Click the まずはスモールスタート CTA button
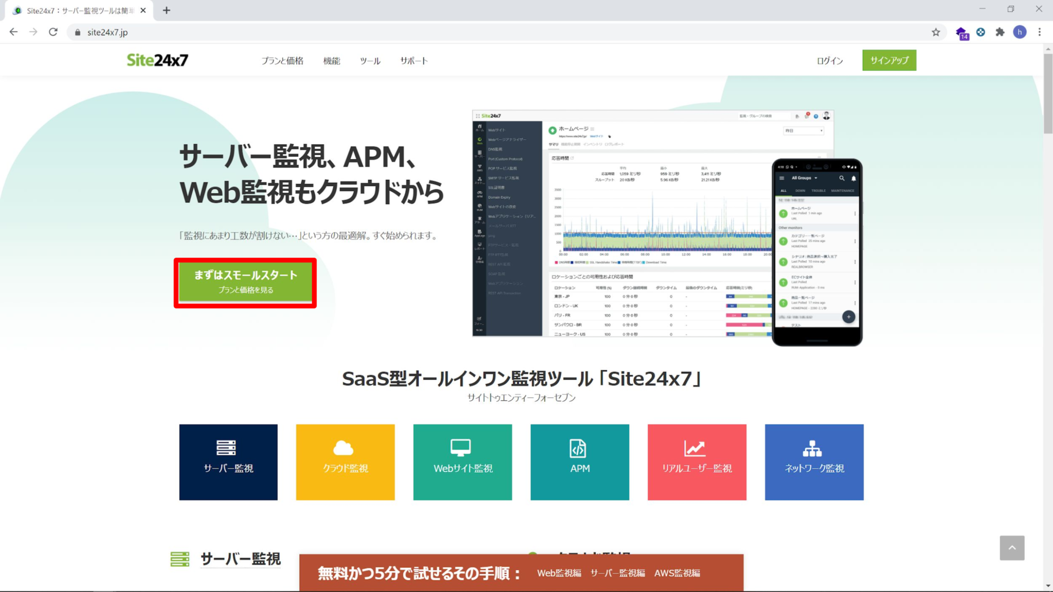The height and width of the screenshot is (592, 1053). click(245, 282)
